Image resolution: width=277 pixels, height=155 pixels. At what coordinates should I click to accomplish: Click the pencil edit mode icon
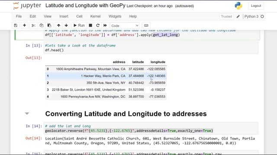click(238, 16)
